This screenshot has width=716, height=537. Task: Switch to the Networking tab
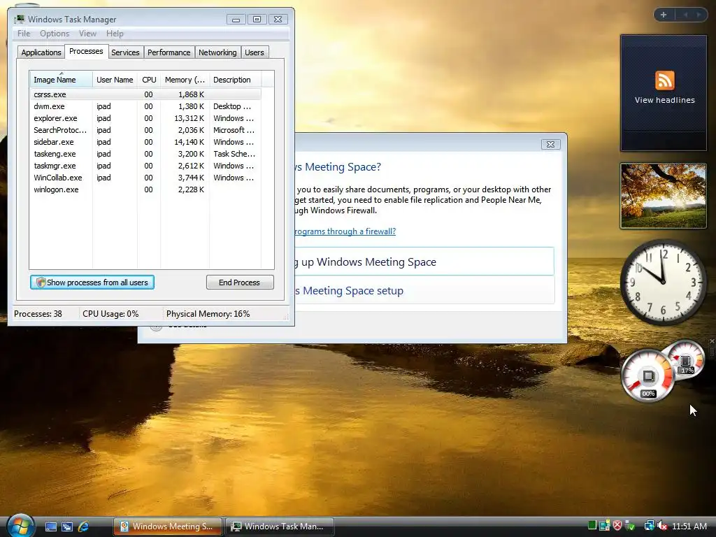tap(217, 52)
